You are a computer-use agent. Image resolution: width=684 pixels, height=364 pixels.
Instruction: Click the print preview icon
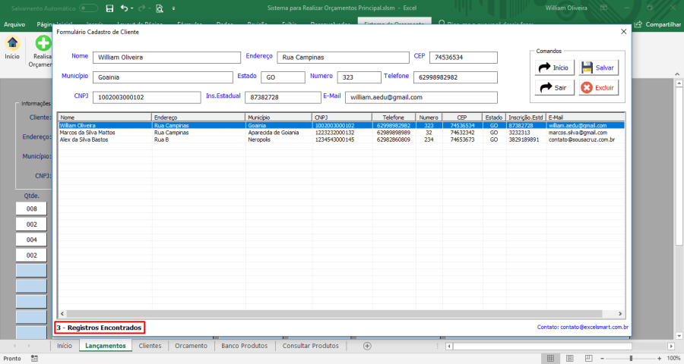160,8
